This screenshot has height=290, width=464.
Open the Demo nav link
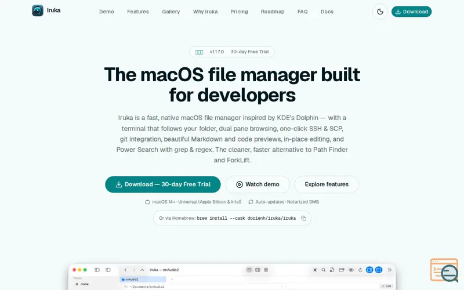[107, 12]
